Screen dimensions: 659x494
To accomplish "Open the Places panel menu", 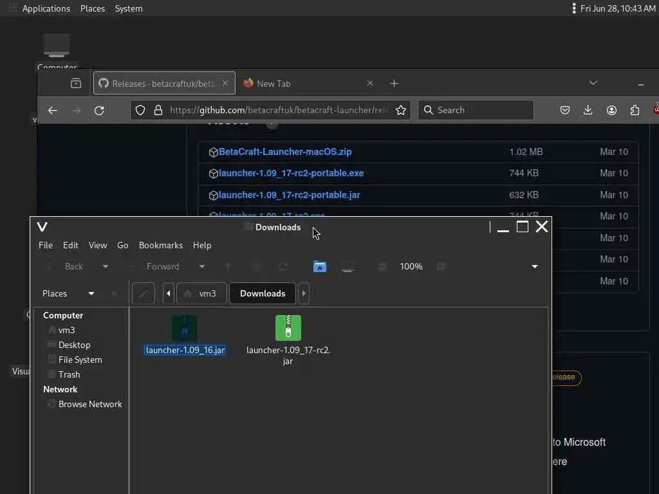I will [93, 8].
